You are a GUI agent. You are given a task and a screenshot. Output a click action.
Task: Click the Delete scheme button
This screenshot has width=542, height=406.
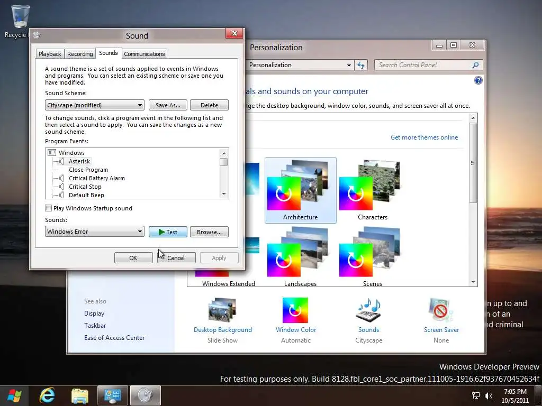click(x=209, y=105)
